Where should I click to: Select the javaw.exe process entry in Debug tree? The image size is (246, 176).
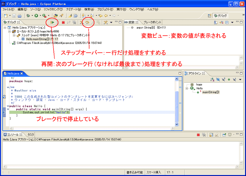click(59, 43)
